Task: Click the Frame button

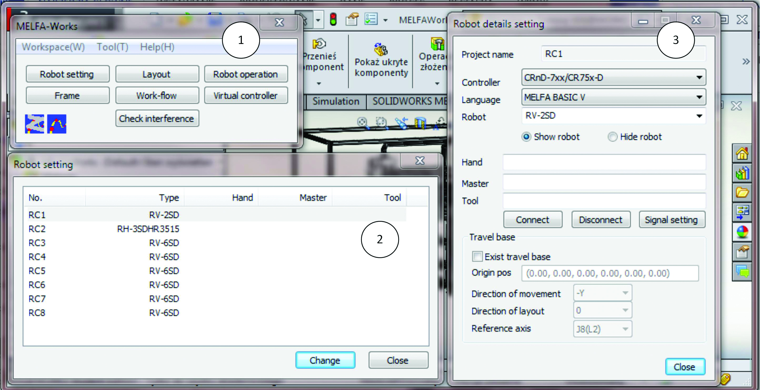Action: pos(67,95)
